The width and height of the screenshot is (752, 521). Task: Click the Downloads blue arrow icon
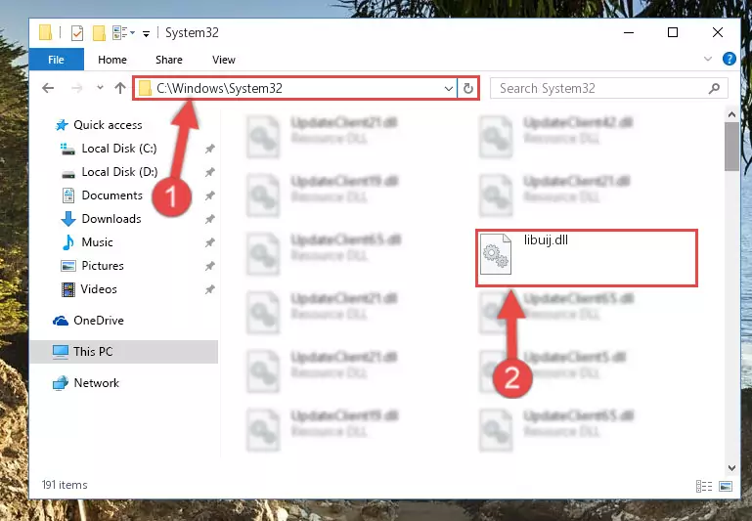[68, 219]
